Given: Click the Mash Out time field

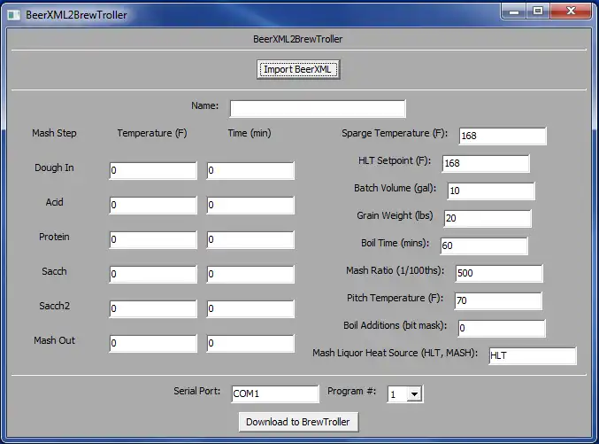Looking at the screenshot, I should coord(250,343).
